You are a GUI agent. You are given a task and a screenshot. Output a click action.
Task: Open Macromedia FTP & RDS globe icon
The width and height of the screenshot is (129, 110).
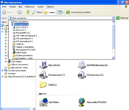pyautogui.click(x=82, y=102)
